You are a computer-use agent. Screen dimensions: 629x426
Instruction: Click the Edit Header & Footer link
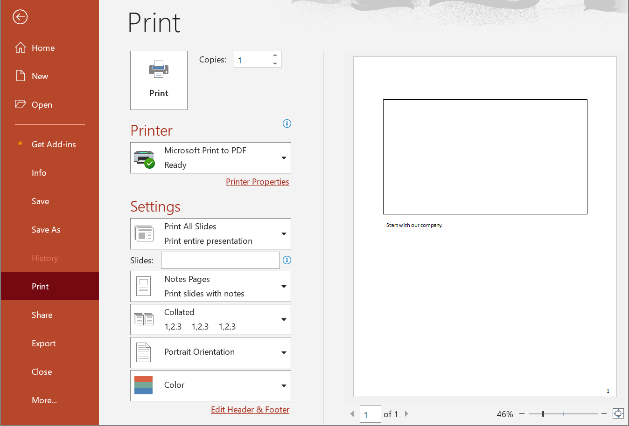pos(250,410)
